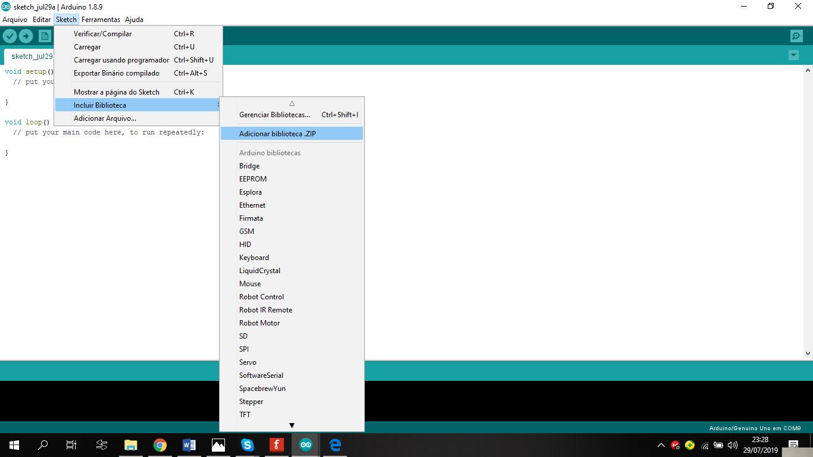The height and width of the screenshot is (457, 813).
Task: Include the Servo library
Action: pos(292,362)
